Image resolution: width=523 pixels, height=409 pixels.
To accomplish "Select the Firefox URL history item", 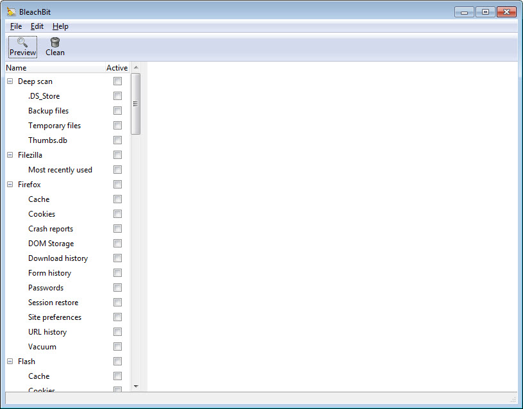I will [x=47, y=332].
